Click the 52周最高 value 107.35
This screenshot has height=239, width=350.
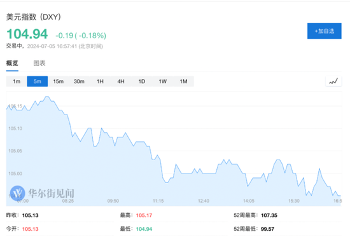coord(269,215)
